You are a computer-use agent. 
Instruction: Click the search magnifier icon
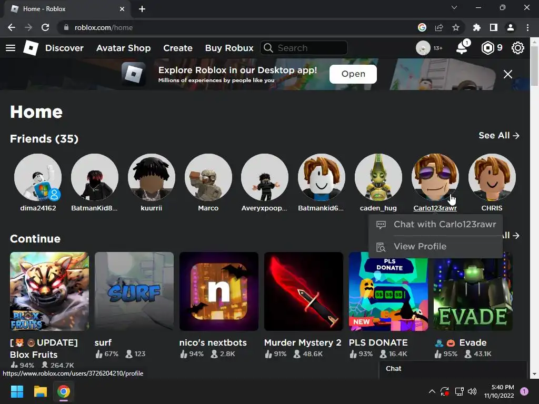pyautogui.click(x=268, y=48)
